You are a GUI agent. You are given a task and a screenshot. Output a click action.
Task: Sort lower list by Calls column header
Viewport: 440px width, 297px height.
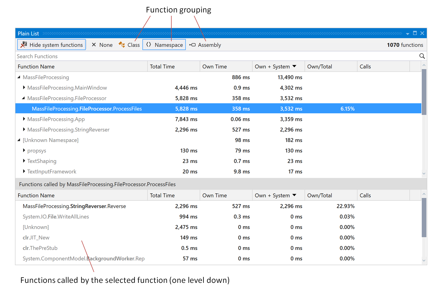tap(365, 195)
